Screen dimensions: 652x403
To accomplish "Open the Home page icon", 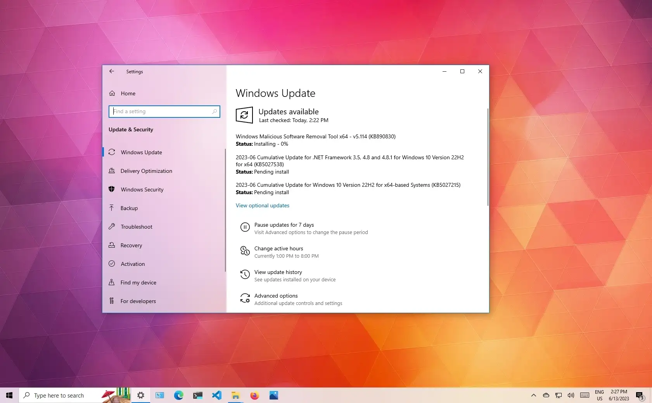I will pyautogui.click(x=112, y=93).
